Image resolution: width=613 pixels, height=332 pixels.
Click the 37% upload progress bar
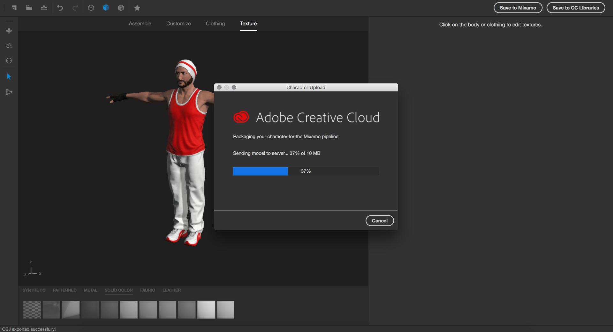click(306, 171)
